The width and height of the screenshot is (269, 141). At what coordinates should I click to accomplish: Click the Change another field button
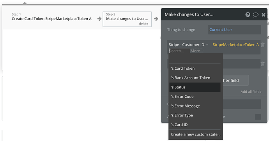[235, 80]
